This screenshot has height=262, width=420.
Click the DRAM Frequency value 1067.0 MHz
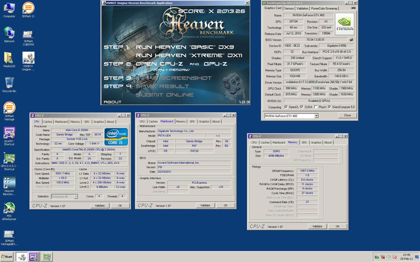[x=307, y=171]
